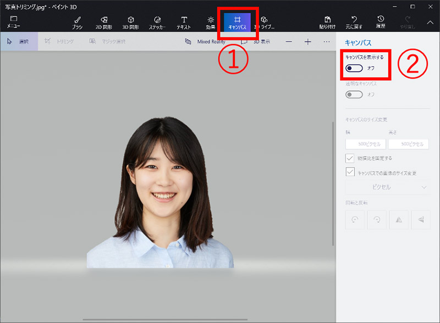Select the Text (テキスト) tool
Image resolution: width=440 pixels, height=323 pixels.
coord(184,22)
